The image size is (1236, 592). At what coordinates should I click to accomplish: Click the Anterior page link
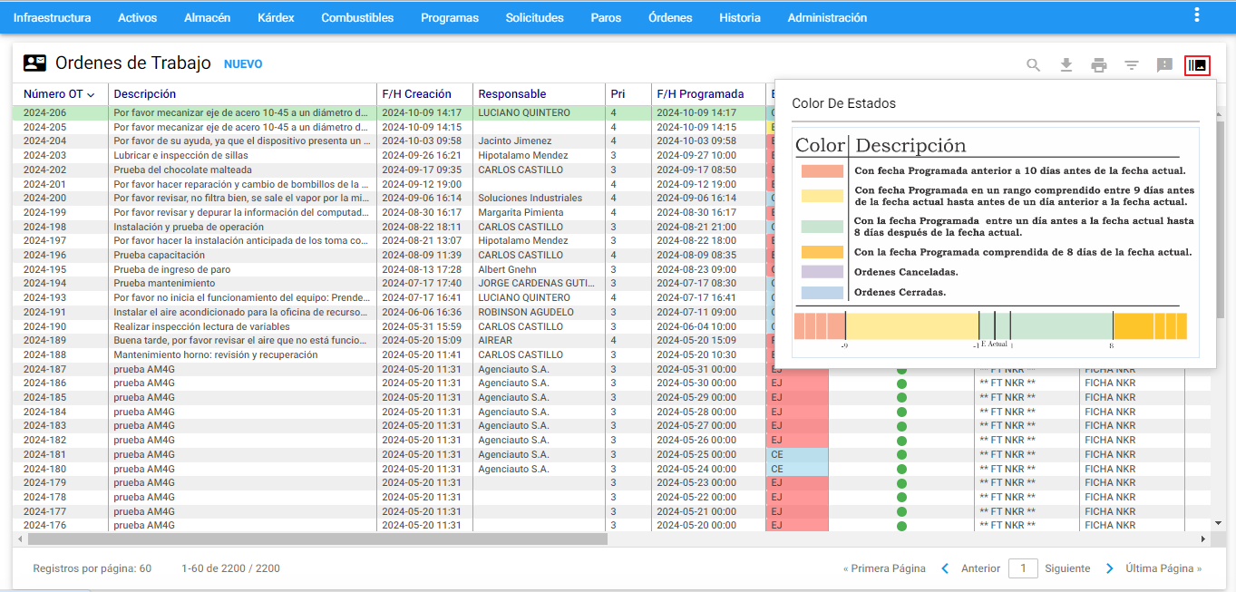pos(980,568)
